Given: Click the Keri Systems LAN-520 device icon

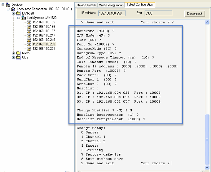Looking at the screenshot, I should (24, 18).
